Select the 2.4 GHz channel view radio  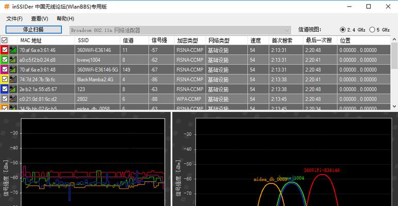(x=342, y=30)
